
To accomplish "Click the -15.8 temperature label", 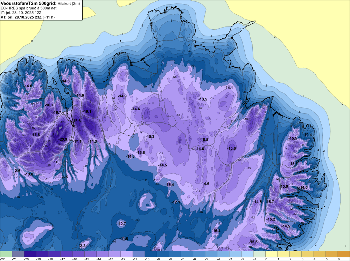I will (x=204, y=140).
